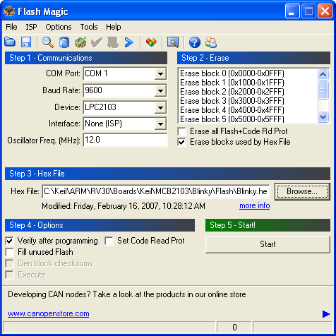Click the Save floppy disk toolbar icon

click(x=26, y=42)
